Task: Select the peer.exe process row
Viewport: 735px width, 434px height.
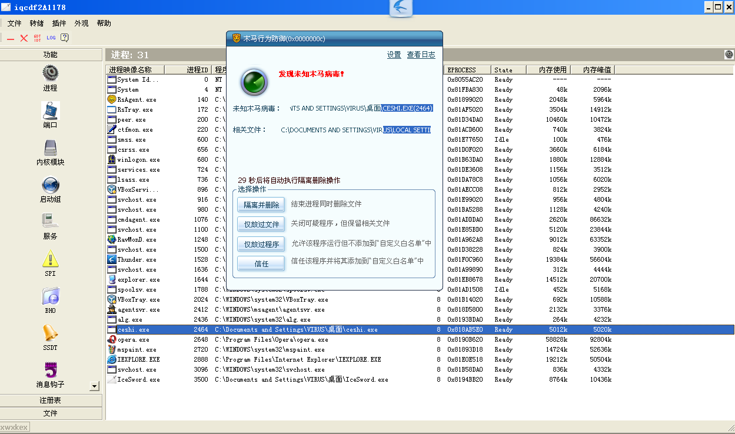Action: point(420,119)
